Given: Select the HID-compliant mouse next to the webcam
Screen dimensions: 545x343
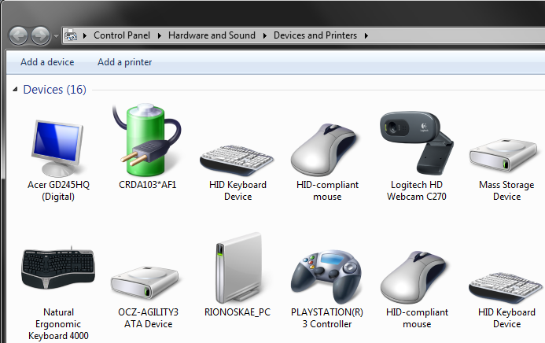Looking at the screenshot, I should pyautogui.click(x=323, y=150).
